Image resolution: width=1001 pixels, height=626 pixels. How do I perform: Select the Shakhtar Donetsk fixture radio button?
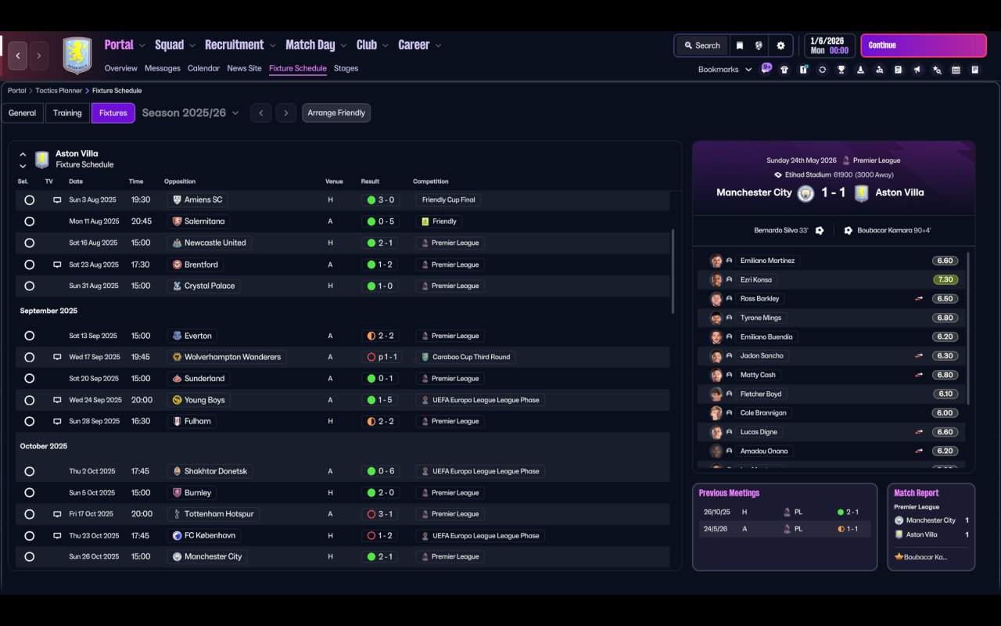click(29, 472)
